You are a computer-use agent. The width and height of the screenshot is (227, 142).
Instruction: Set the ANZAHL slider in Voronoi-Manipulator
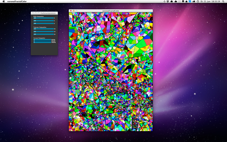pos(42,40)
